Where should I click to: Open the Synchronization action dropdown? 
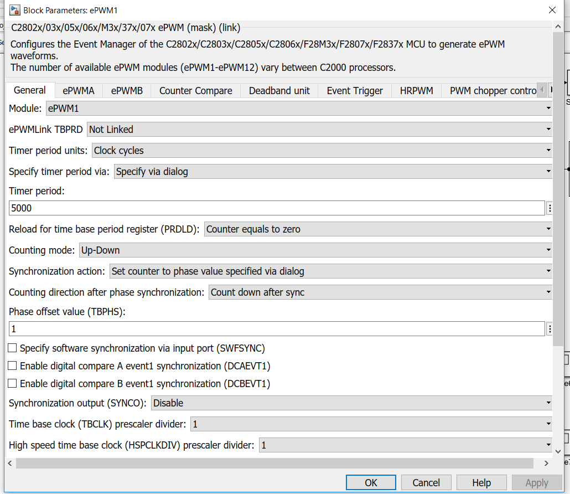click(331, 271)
